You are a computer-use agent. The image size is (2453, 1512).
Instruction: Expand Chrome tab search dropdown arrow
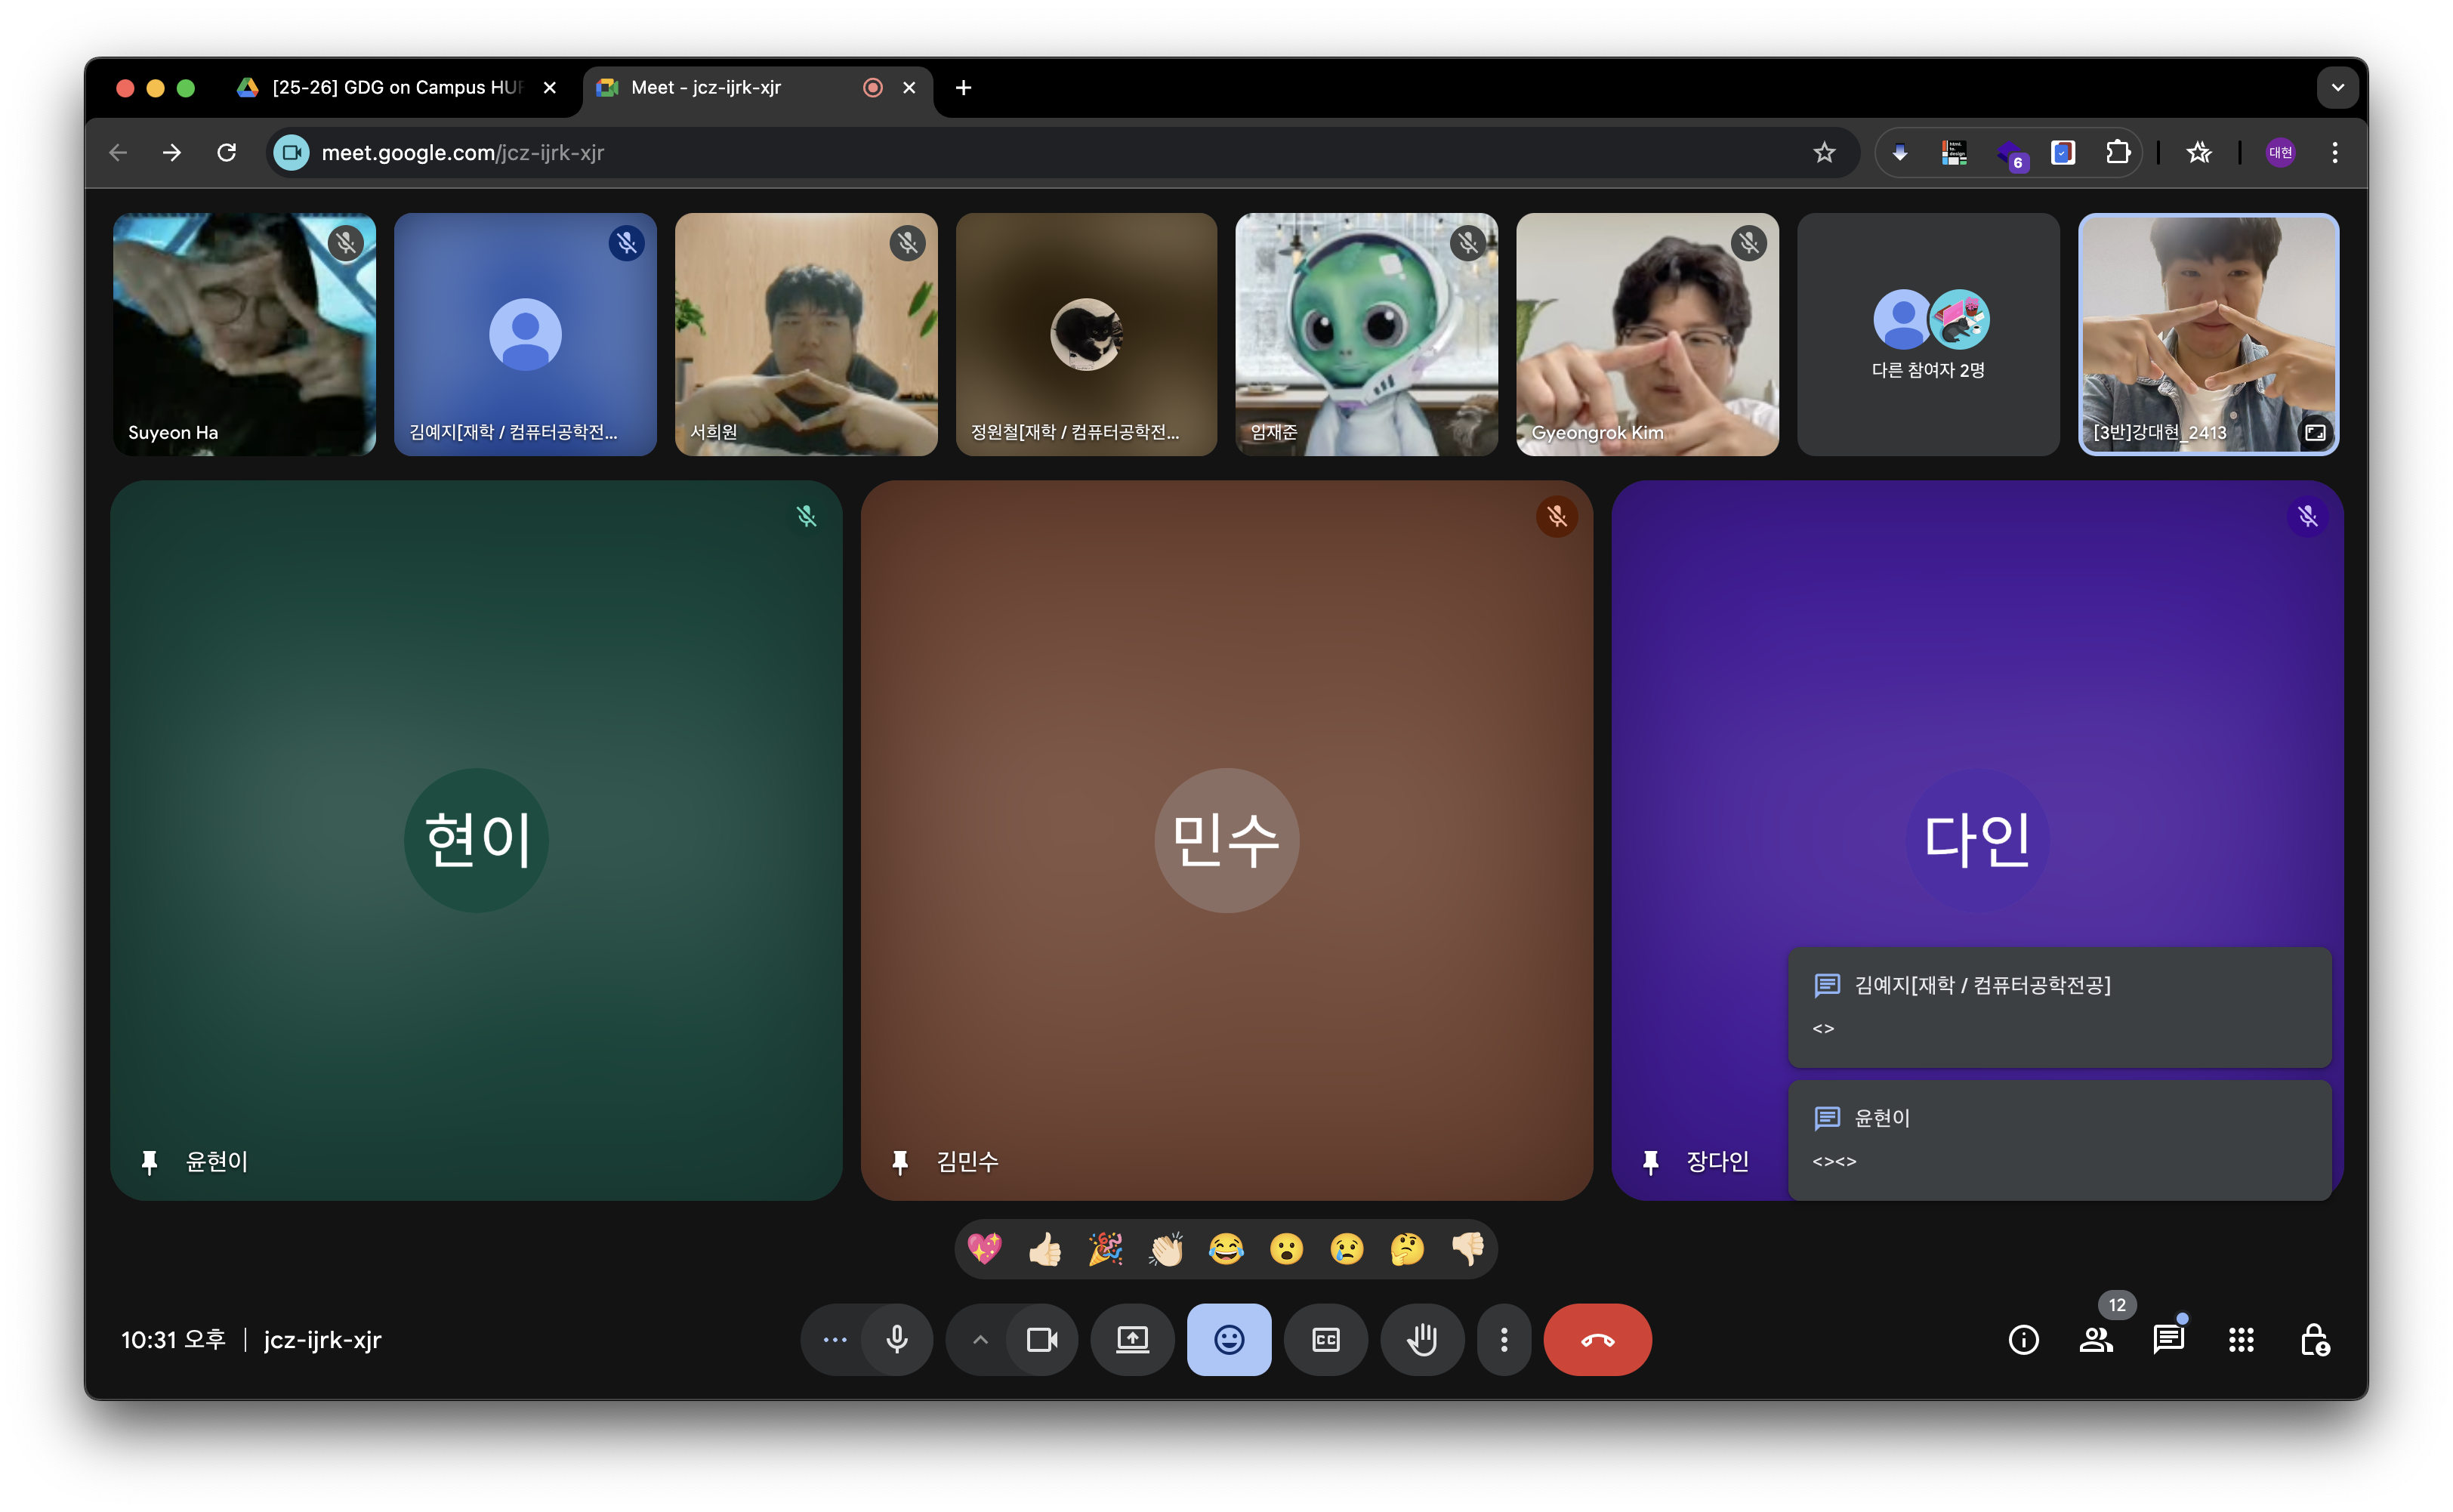point(2337,88)
